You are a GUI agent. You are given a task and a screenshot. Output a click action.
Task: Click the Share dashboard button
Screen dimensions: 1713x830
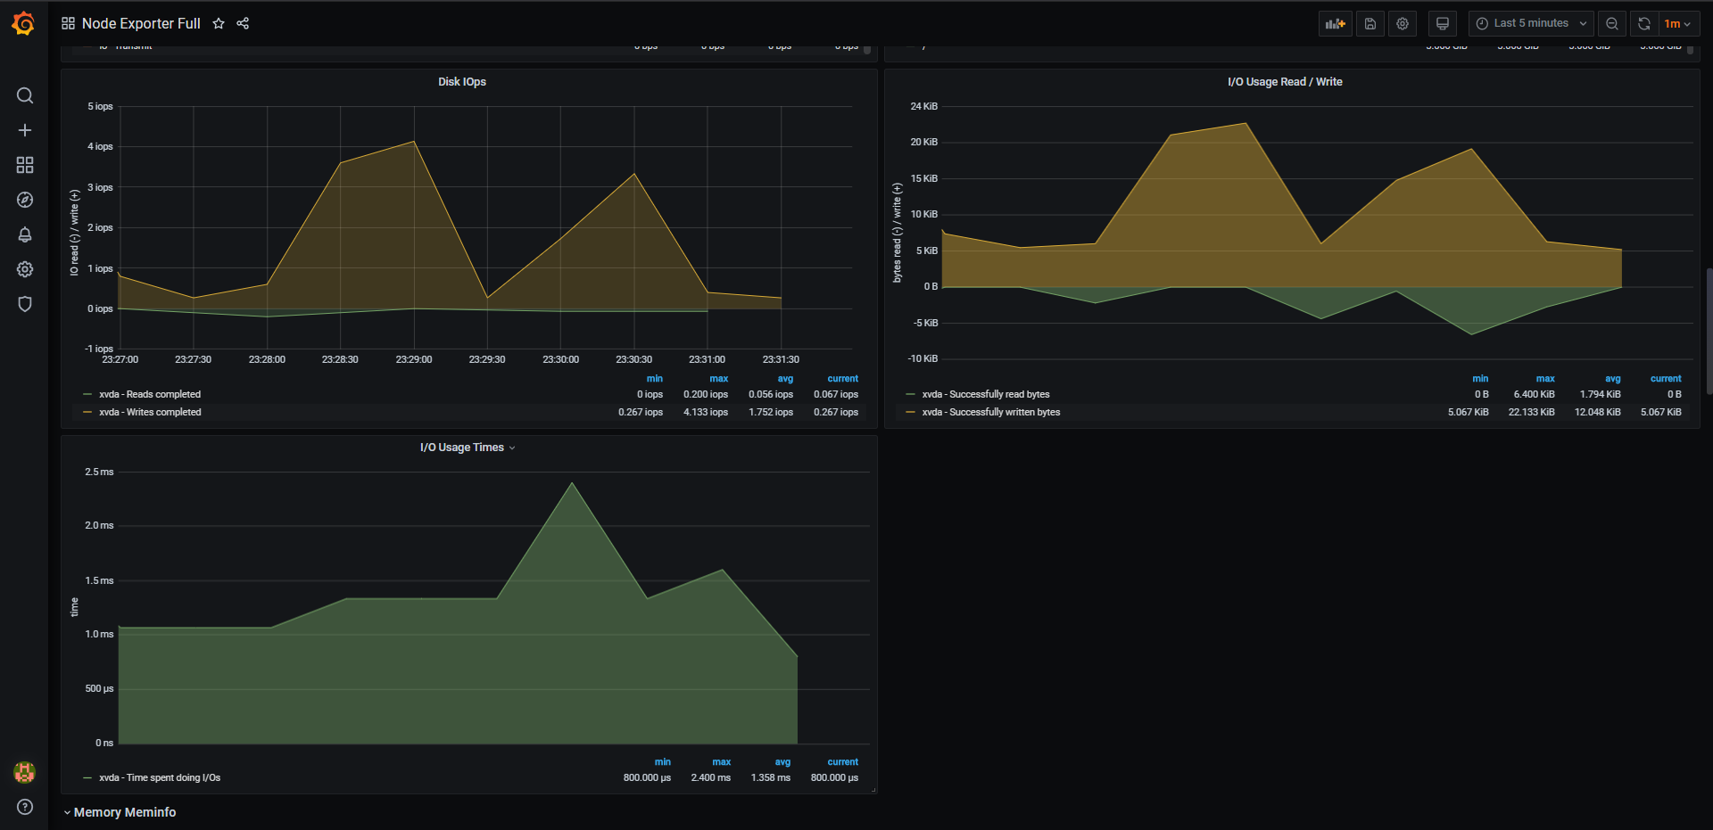243,23
